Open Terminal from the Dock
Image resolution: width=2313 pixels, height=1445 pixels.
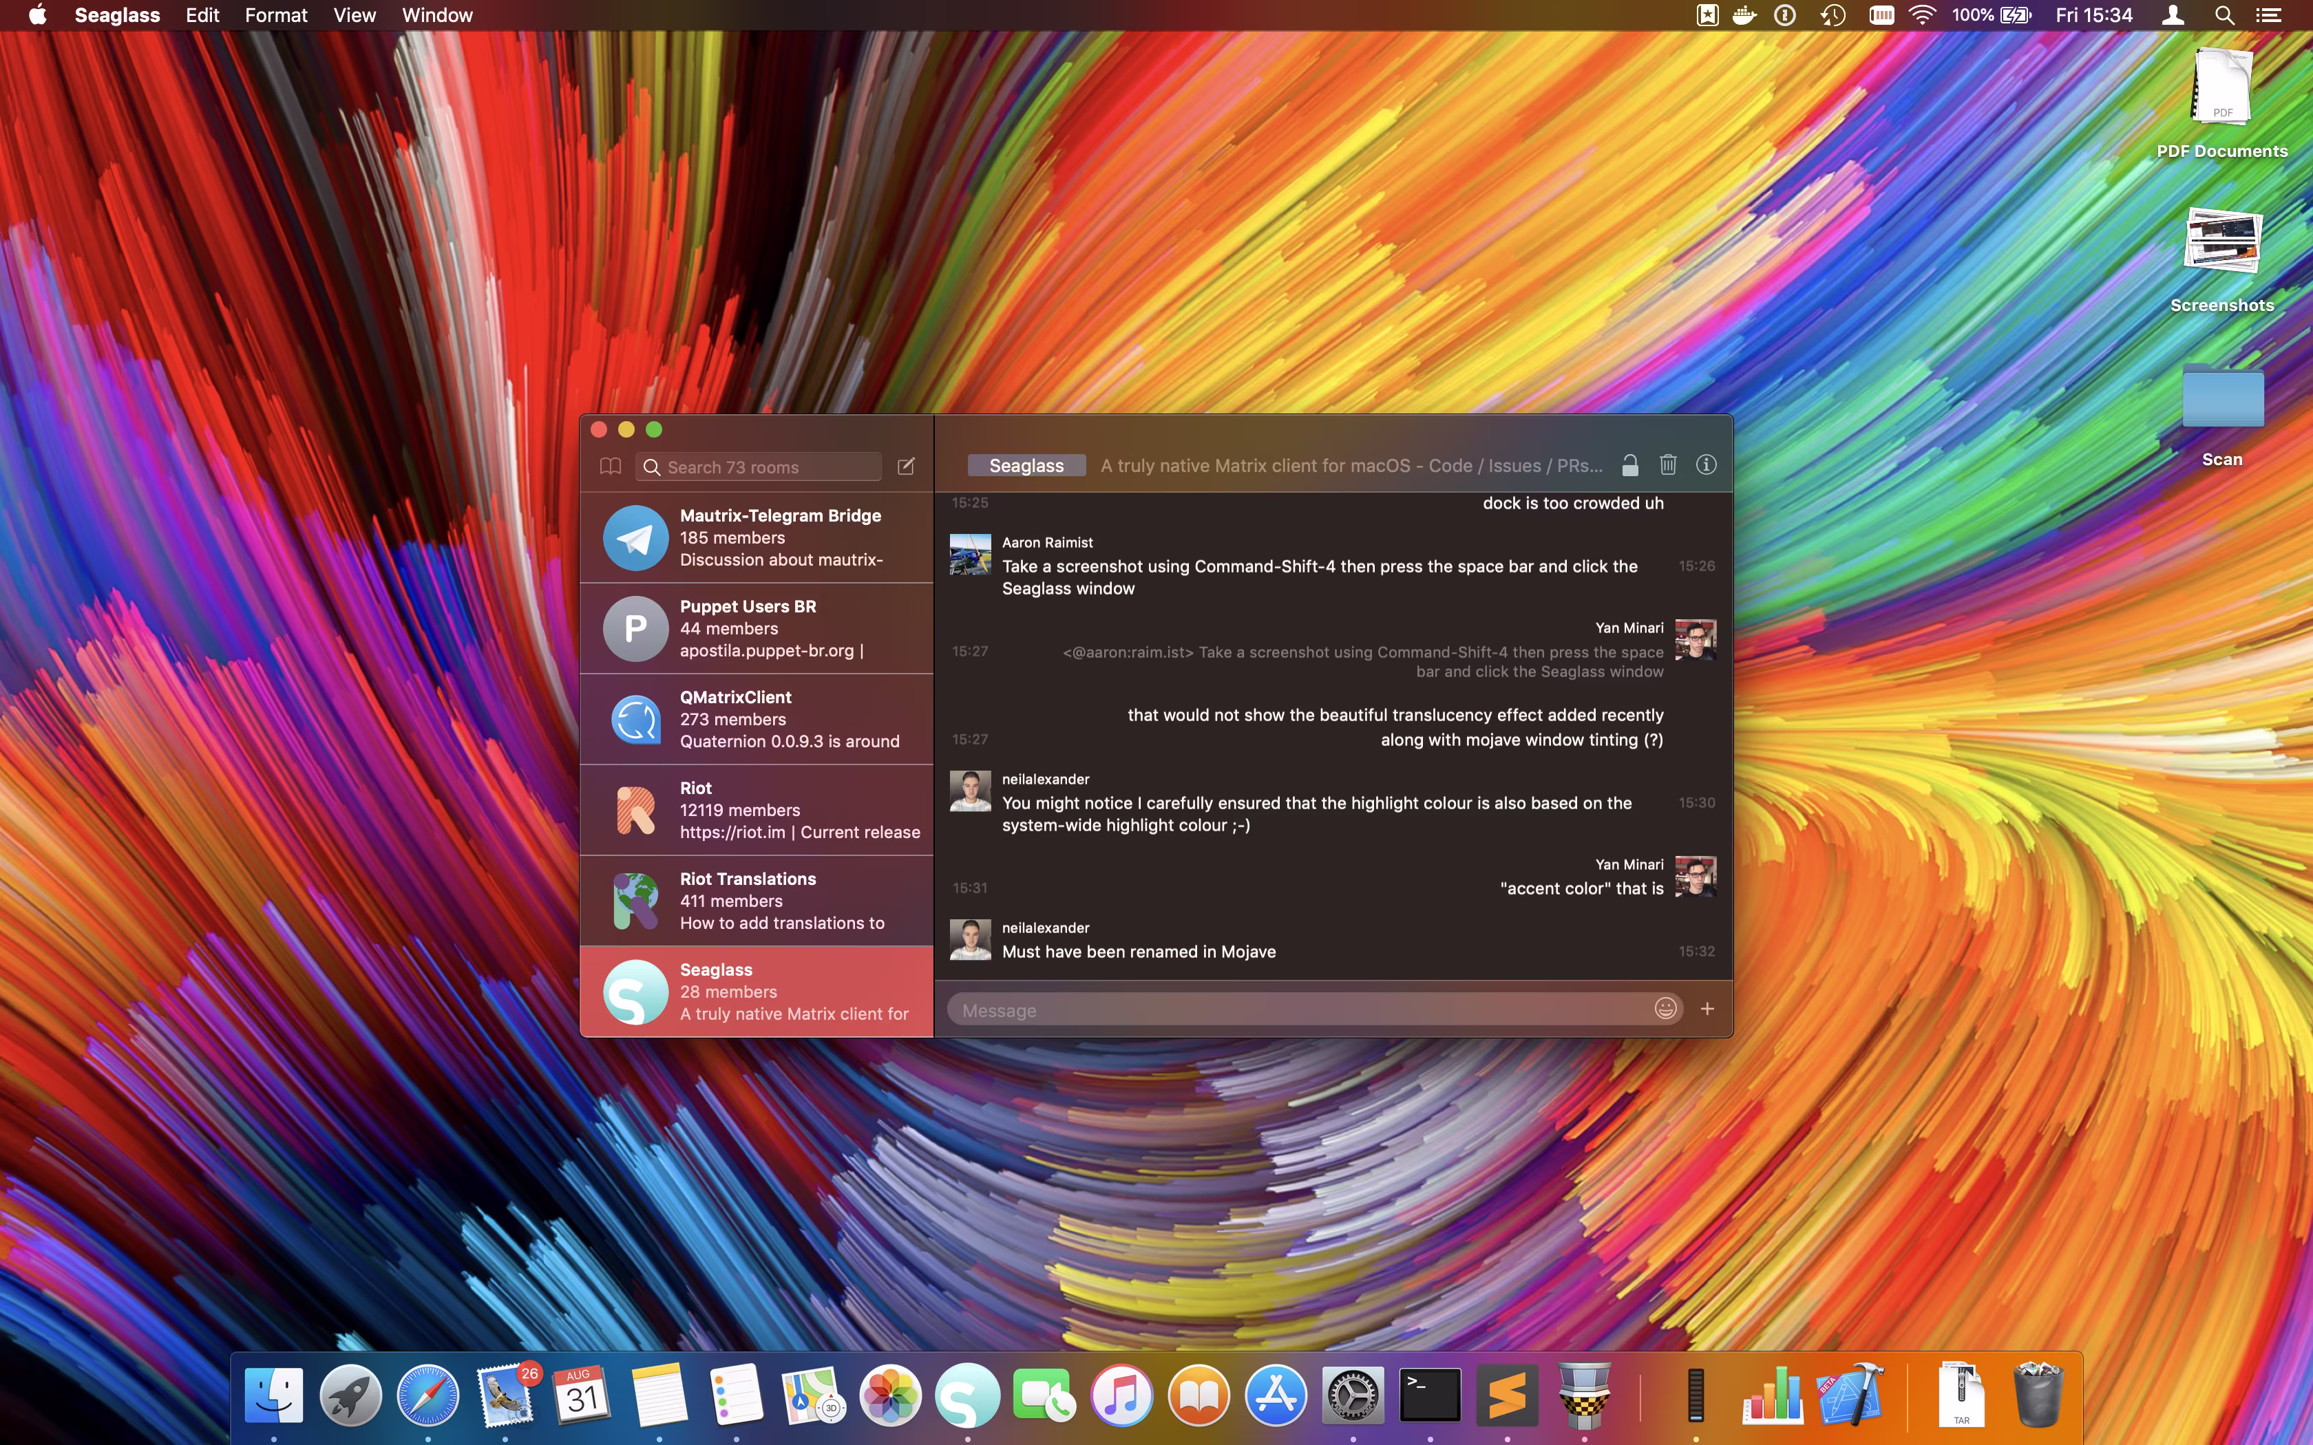(x=1430, y=1396)
